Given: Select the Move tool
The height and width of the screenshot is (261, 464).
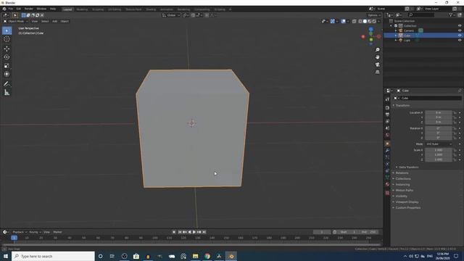Looking at the screenshot, I should click(x=7, y=49).
